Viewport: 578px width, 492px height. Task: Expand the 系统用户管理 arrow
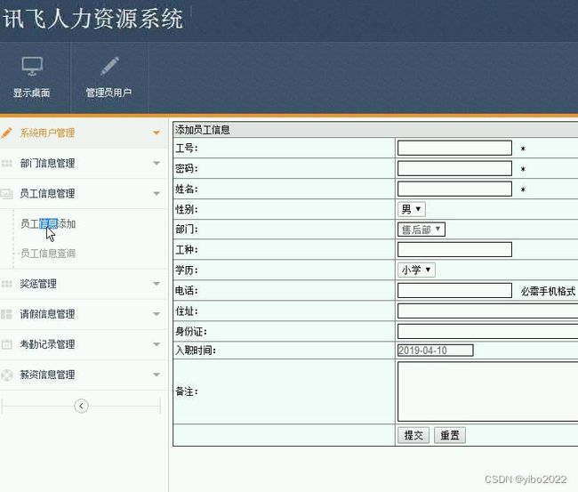[157, 133]
